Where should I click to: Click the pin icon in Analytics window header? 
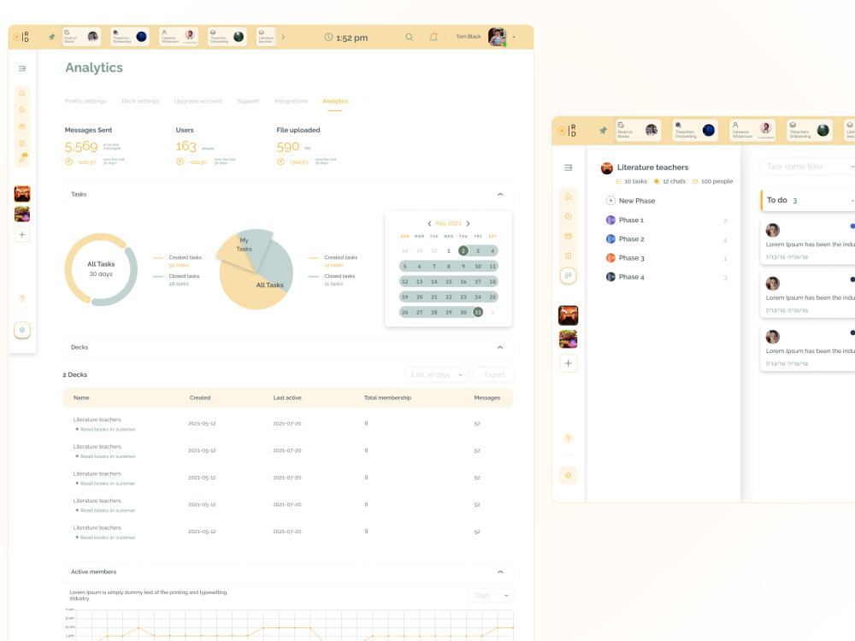pos(52,37)
